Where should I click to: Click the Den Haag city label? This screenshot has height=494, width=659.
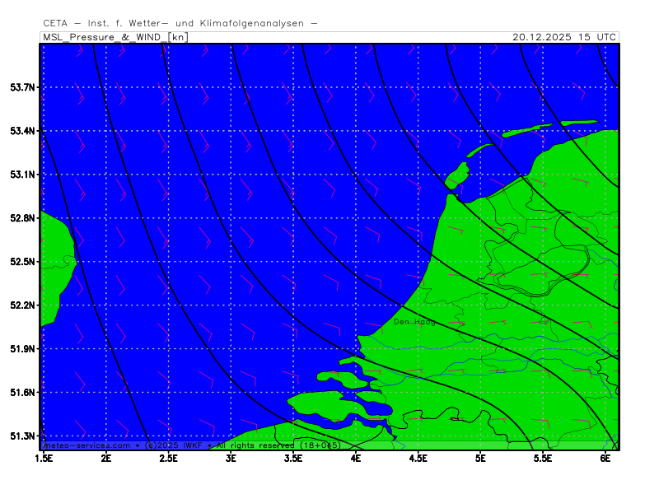414,322
